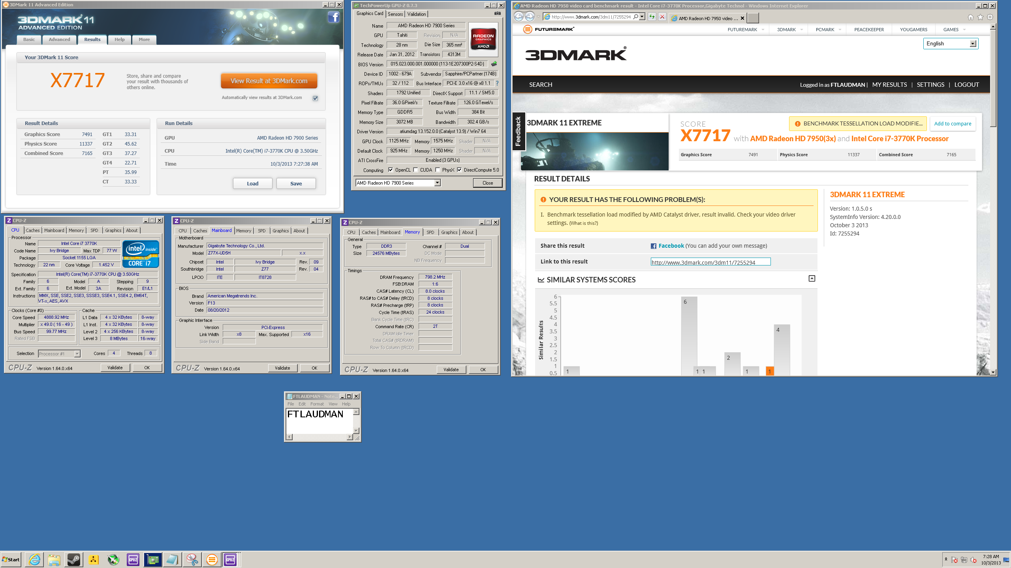
Task: Click the Facebook icon next to Share this result
Action: (x=654, y=246)
